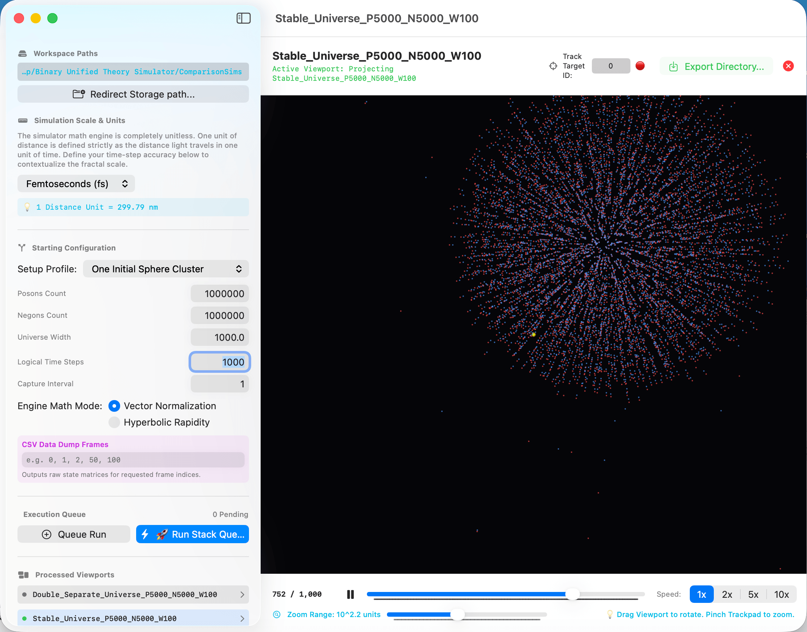Click the playback timeline slider handle
Viewport: 807px width, 632px height.
[x=572, y=594]
